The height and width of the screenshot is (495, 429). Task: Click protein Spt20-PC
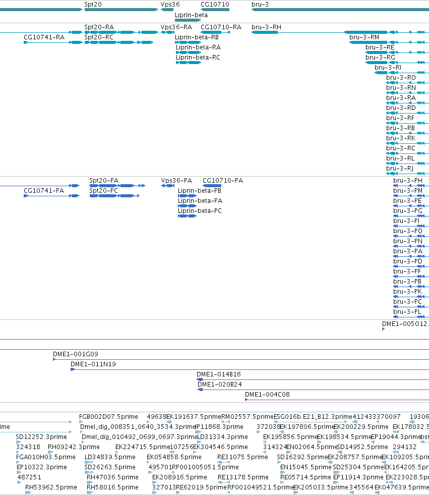pyautogui.click(x=114, y=196)
